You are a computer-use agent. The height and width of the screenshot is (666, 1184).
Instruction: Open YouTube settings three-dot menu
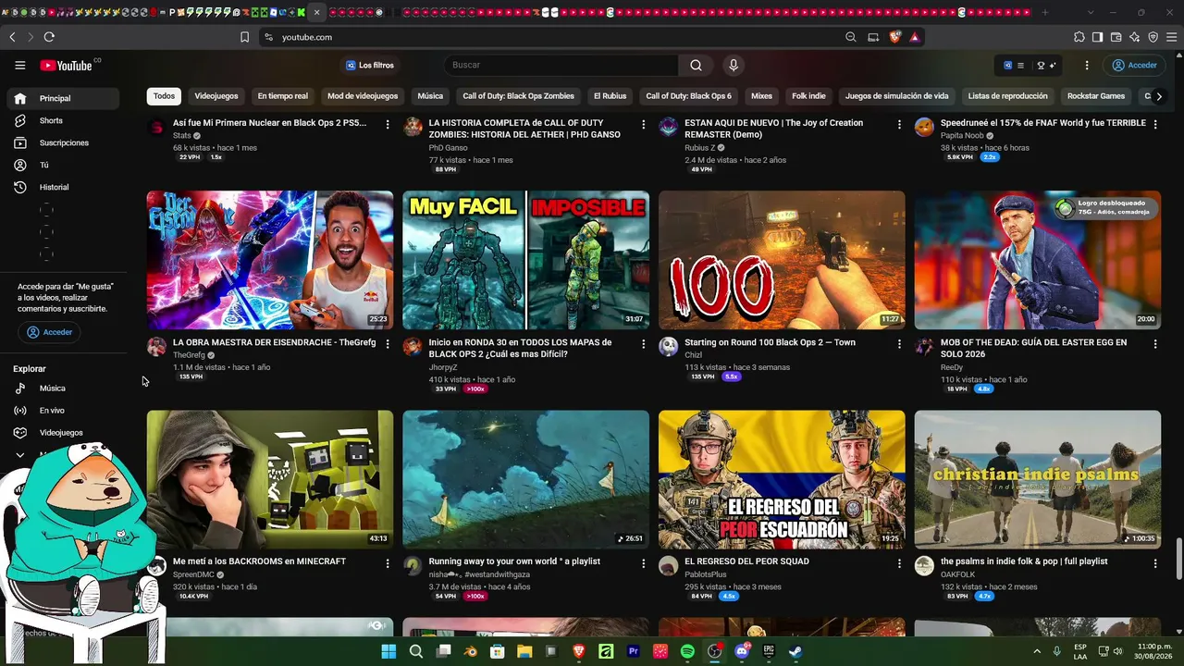click(x=1087, y=65)
